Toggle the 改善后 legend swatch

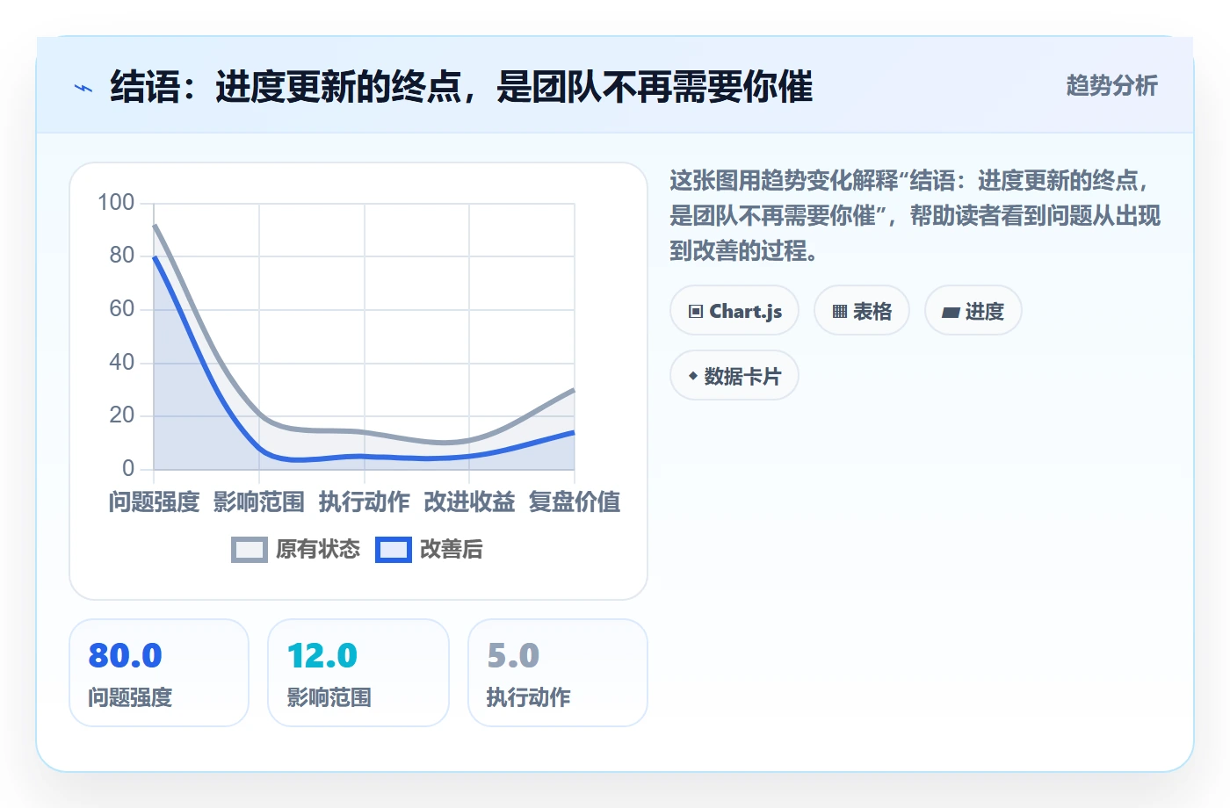pyautogui.click(x=394, y=550)
